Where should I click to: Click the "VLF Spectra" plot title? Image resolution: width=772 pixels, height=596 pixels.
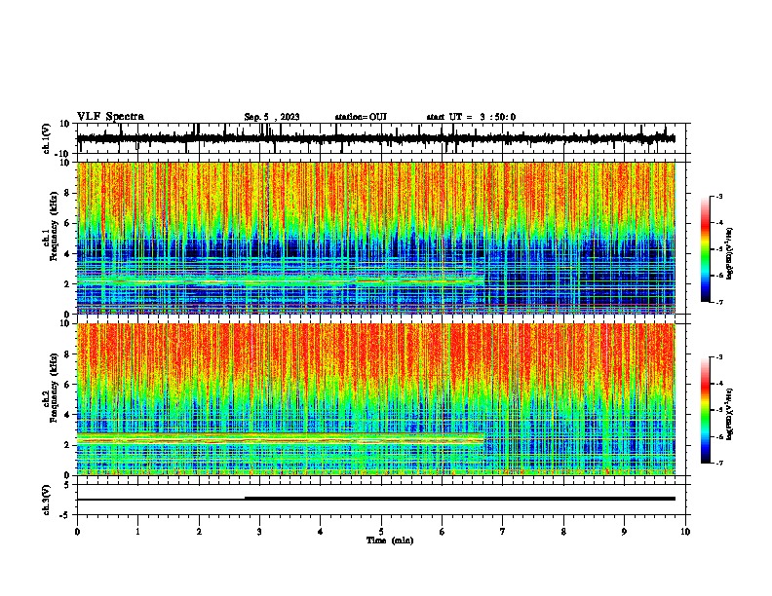click(110, 117)
